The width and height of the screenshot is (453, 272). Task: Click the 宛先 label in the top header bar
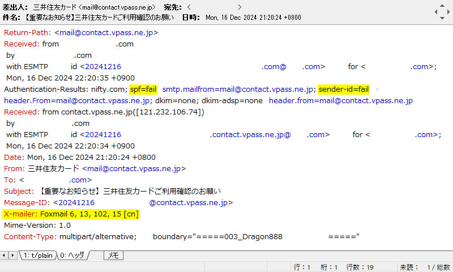[x=173, y=7]
